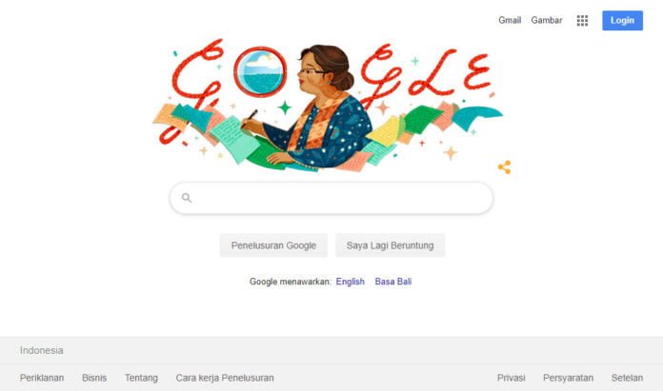Click the porthole window in the doodle

pyautogui.click(x=260, y=71)
